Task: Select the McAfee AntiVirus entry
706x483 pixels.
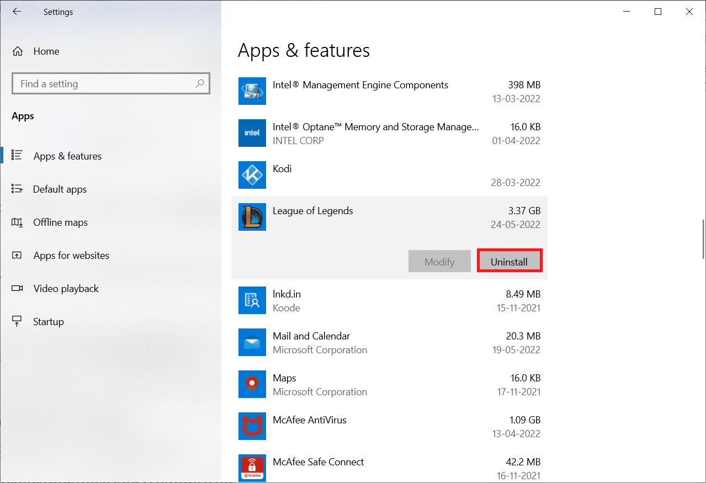Action: (389, 426)
